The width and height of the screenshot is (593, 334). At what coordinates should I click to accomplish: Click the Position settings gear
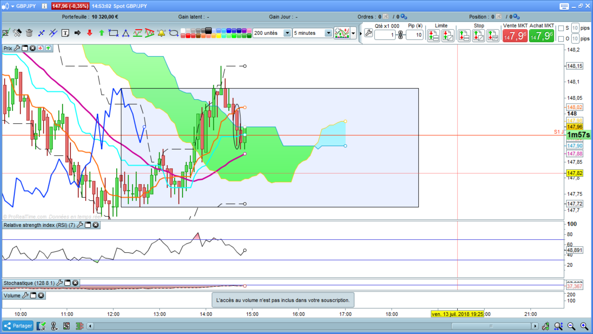516,17
